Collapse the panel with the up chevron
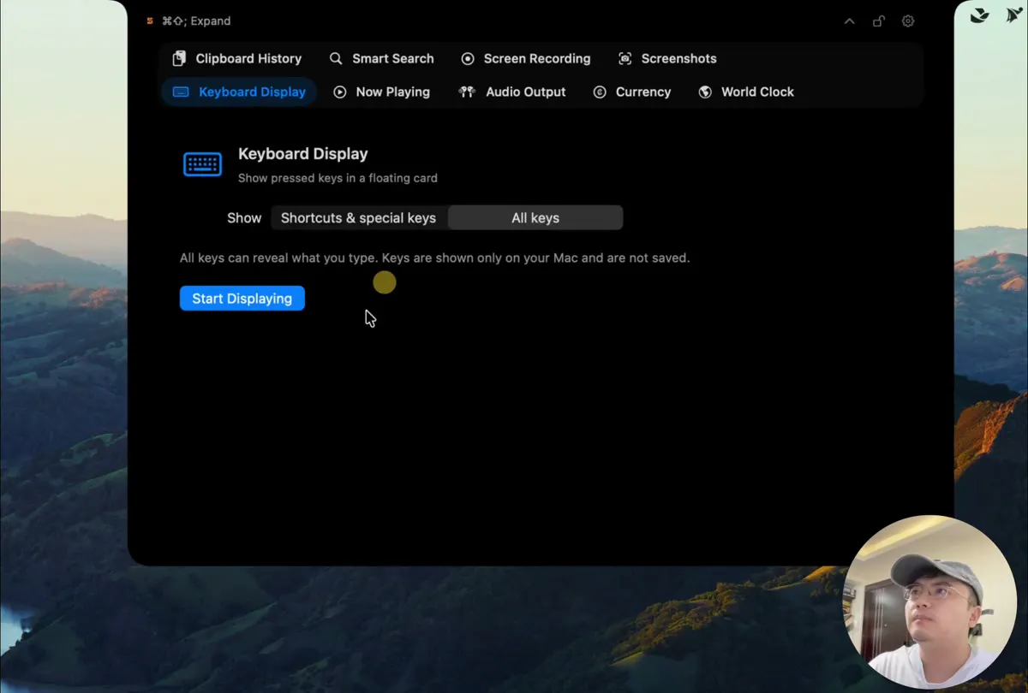 coord(850,21)
